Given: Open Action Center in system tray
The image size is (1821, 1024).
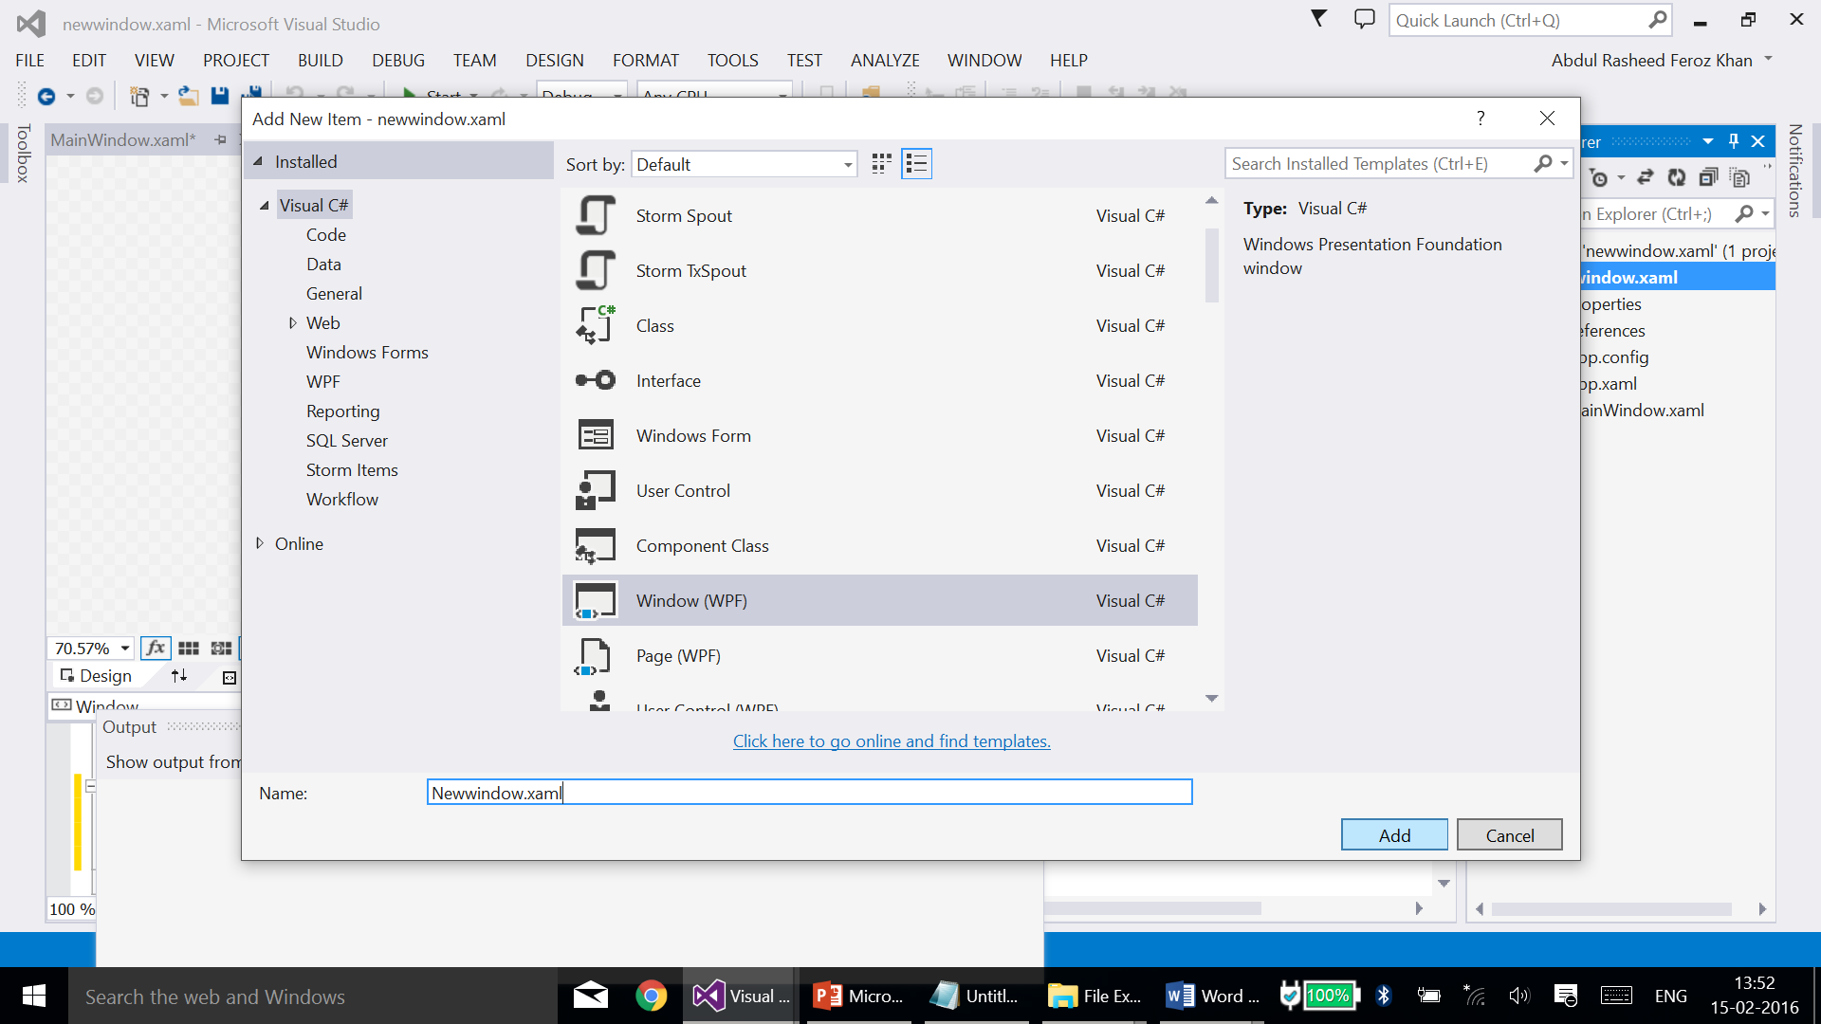Looking at the screenshot, I should 1565,996.
